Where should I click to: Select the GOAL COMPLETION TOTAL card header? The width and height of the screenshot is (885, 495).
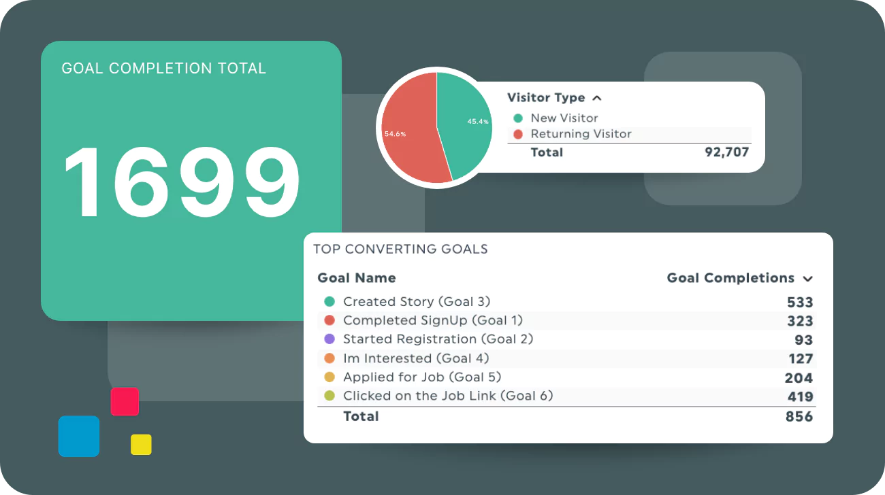[163, 68]
